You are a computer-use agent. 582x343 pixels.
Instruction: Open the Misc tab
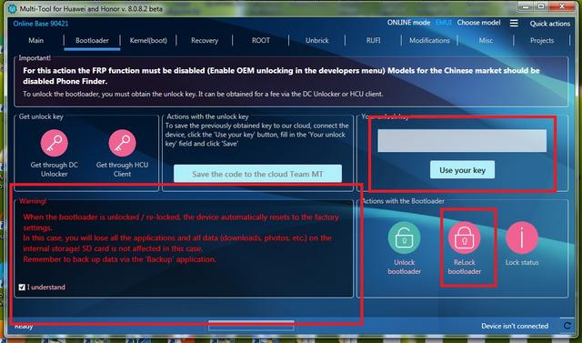[486, 40]
